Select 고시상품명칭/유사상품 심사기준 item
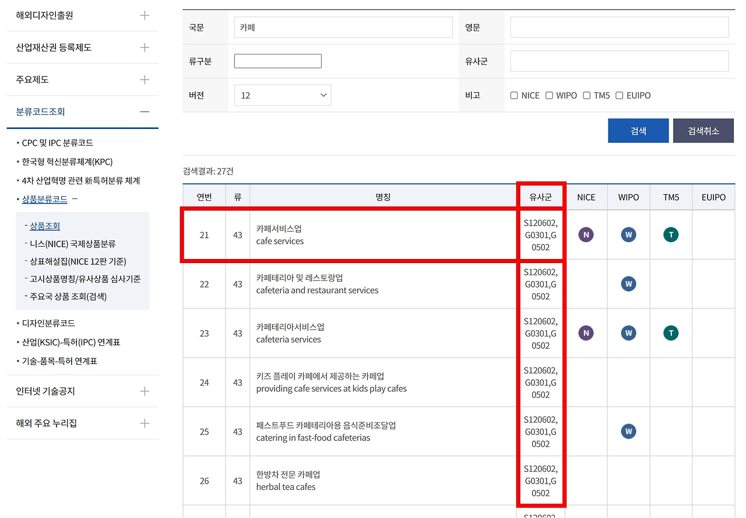The width and height of the screenshot is (746, 518). pyautogui.click(x=85, y=279)
